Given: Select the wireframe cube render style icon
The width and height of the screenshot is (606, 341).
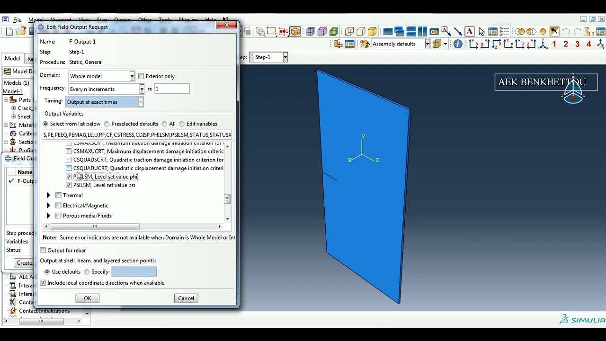Looking at the screenshot, I should (349, 32).
